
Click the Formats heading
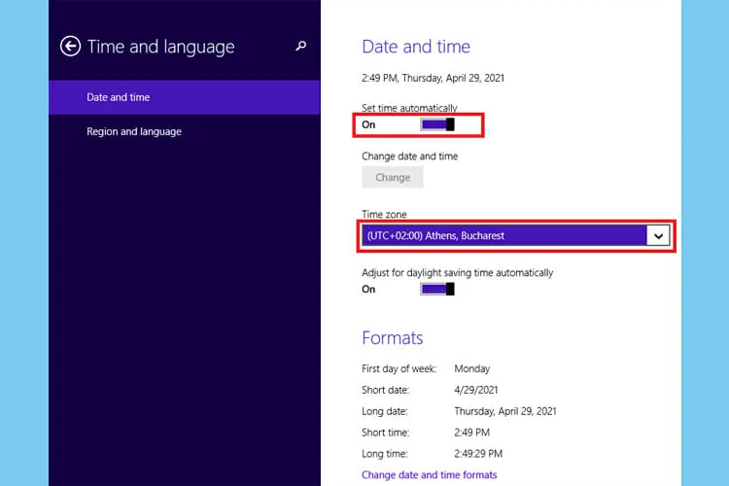click(x=393, y=337)
